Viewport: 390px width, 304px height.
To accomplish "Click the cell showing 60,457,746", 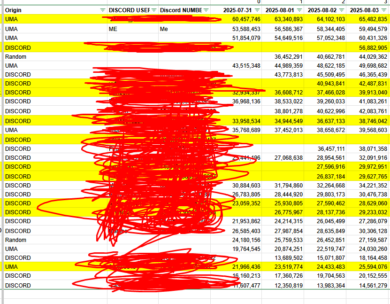I will 236,19.
